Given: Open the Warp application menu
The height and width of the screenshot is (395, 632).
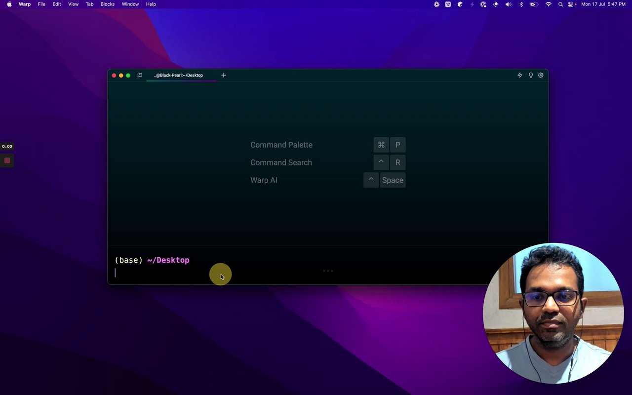Looking at the screenshot, I should point(25,4).
